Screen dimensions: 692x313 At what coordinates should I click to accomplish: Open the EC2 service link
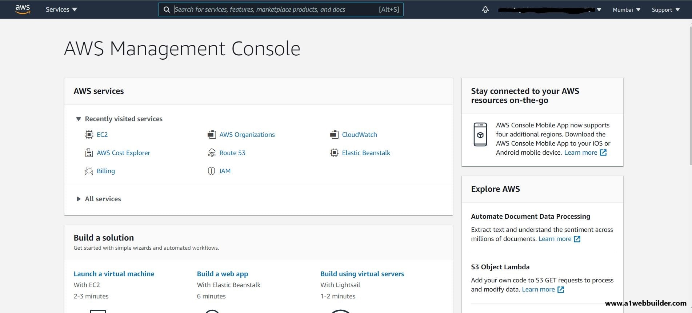102,135
